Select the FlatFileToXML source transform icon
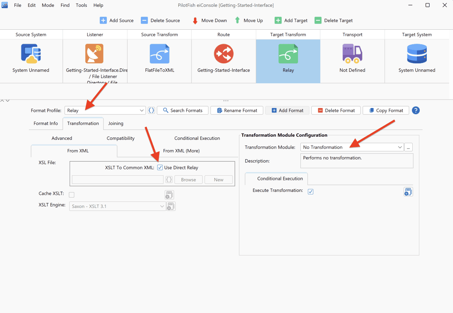 click(x=159, y=54)
